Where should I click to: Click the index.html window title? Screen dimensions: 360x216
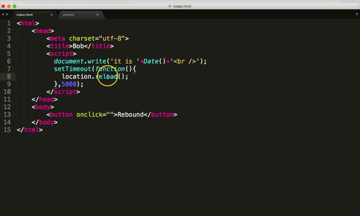click(x=182, y=6)
